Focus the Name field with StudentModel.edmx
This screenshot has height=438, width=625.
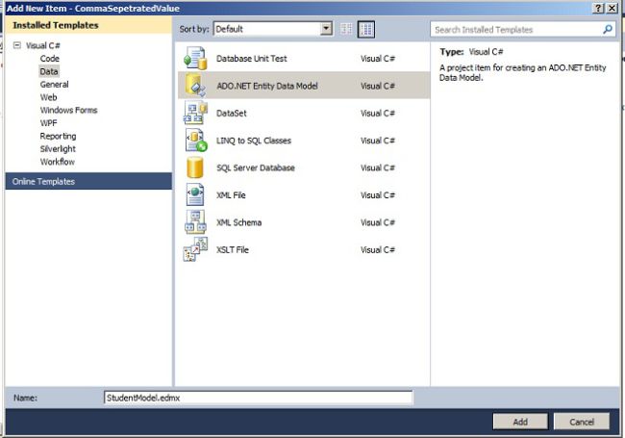pyautogui.click(x=259, y=398)
